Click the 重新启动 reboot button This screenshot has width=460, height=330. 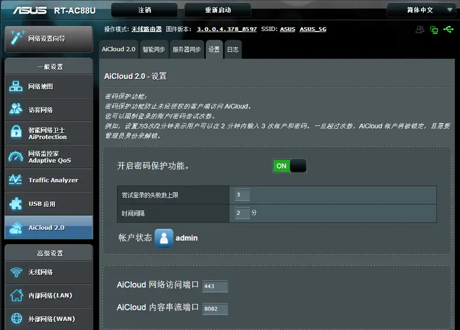(x=218, y=10)
